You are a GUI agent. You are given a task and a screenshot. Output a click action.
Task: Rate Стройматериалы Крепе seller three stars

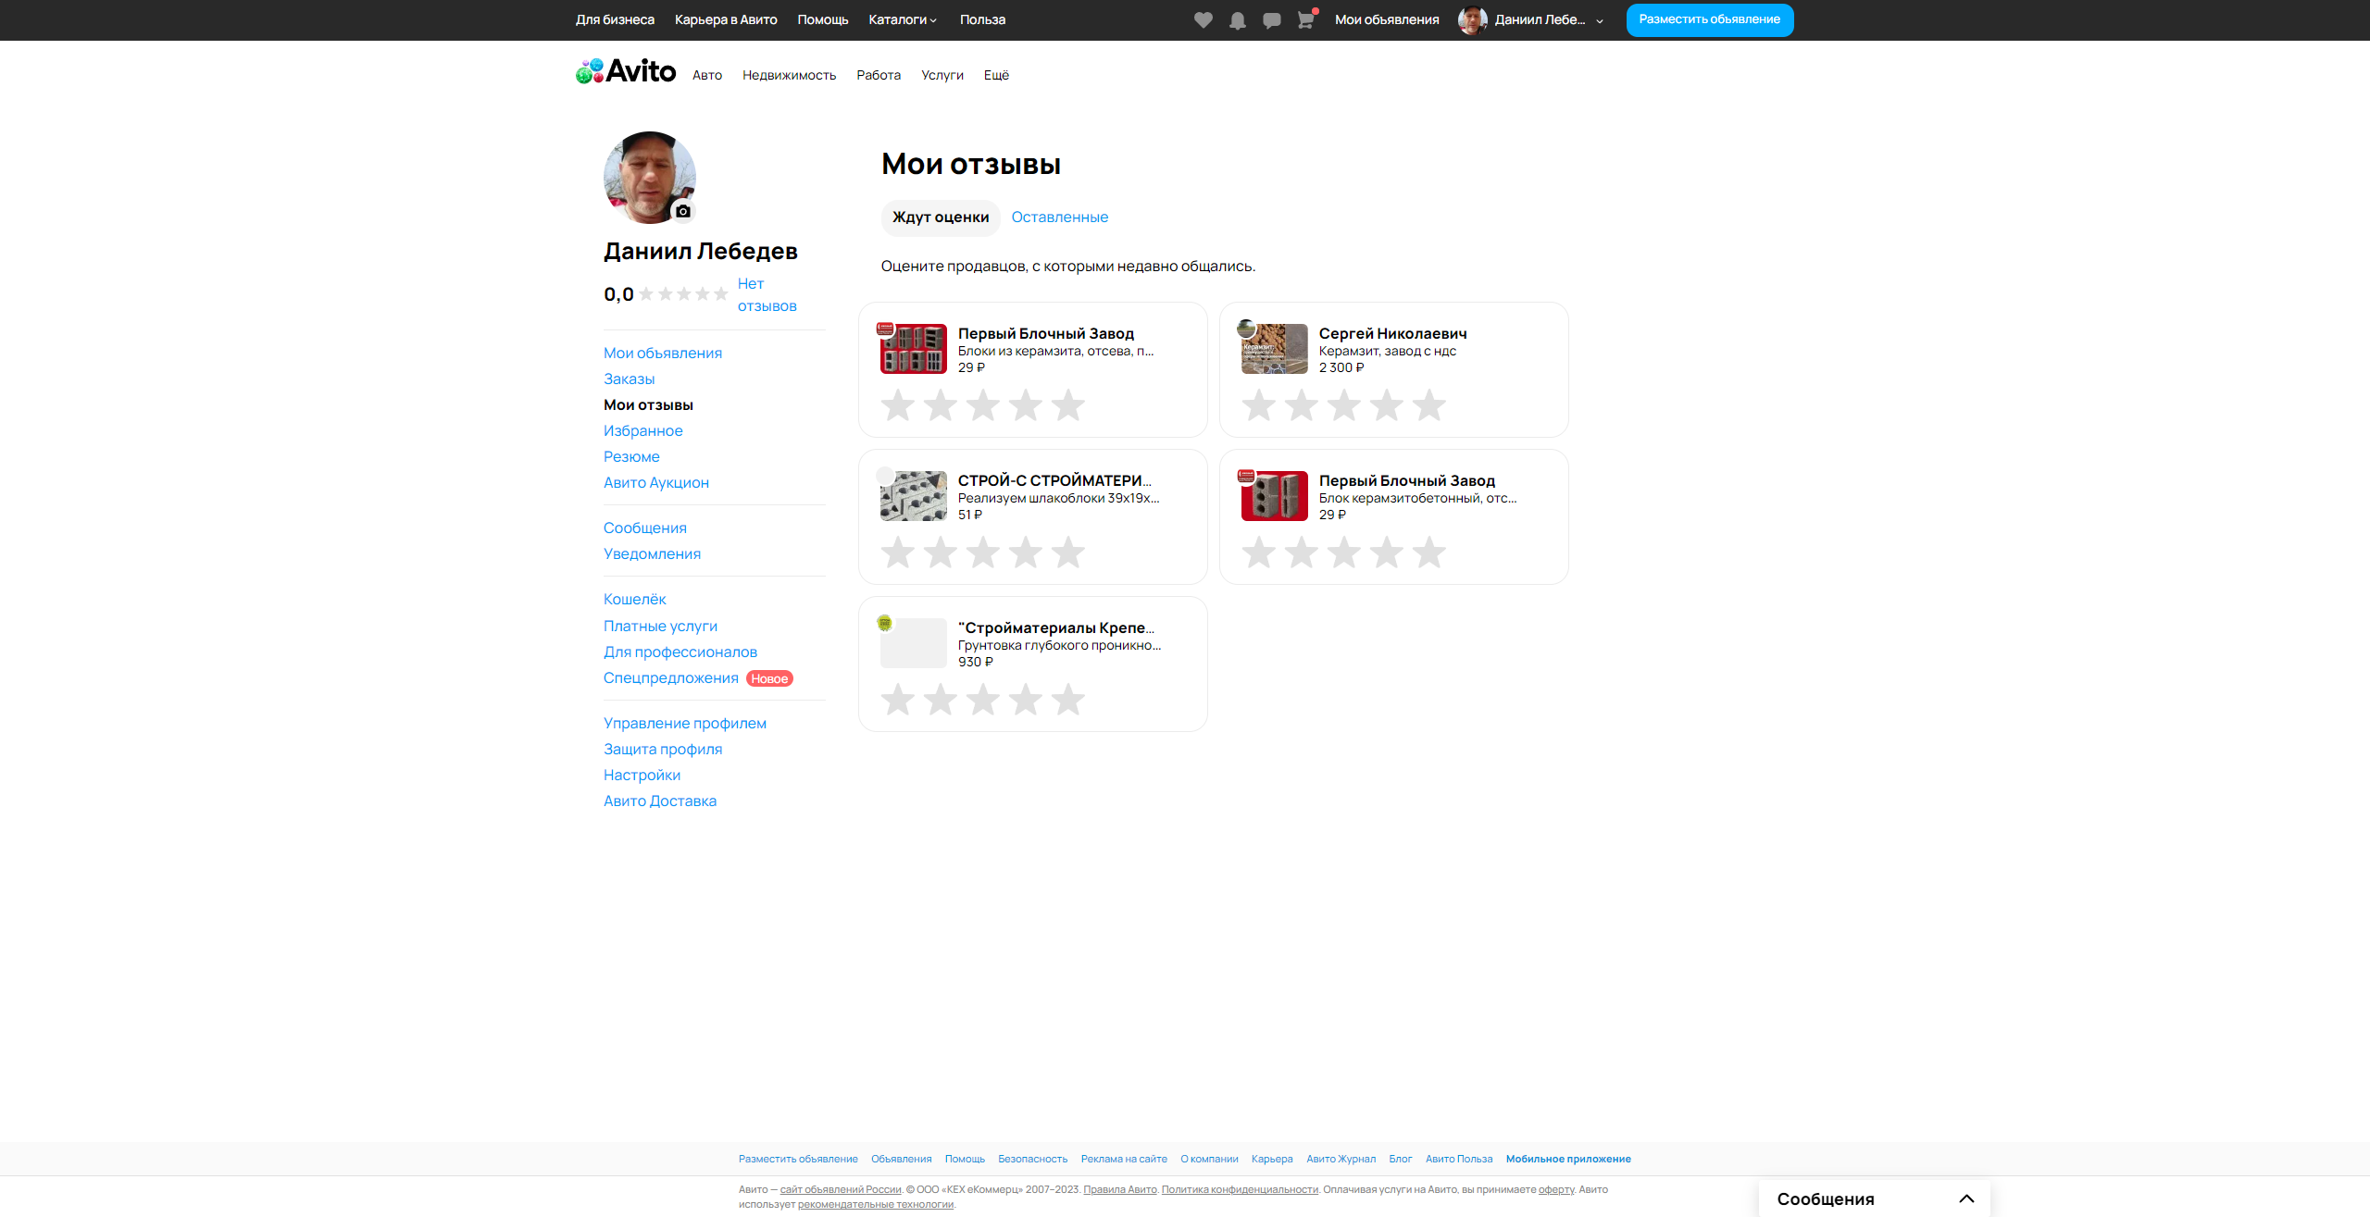coord(982,700)
